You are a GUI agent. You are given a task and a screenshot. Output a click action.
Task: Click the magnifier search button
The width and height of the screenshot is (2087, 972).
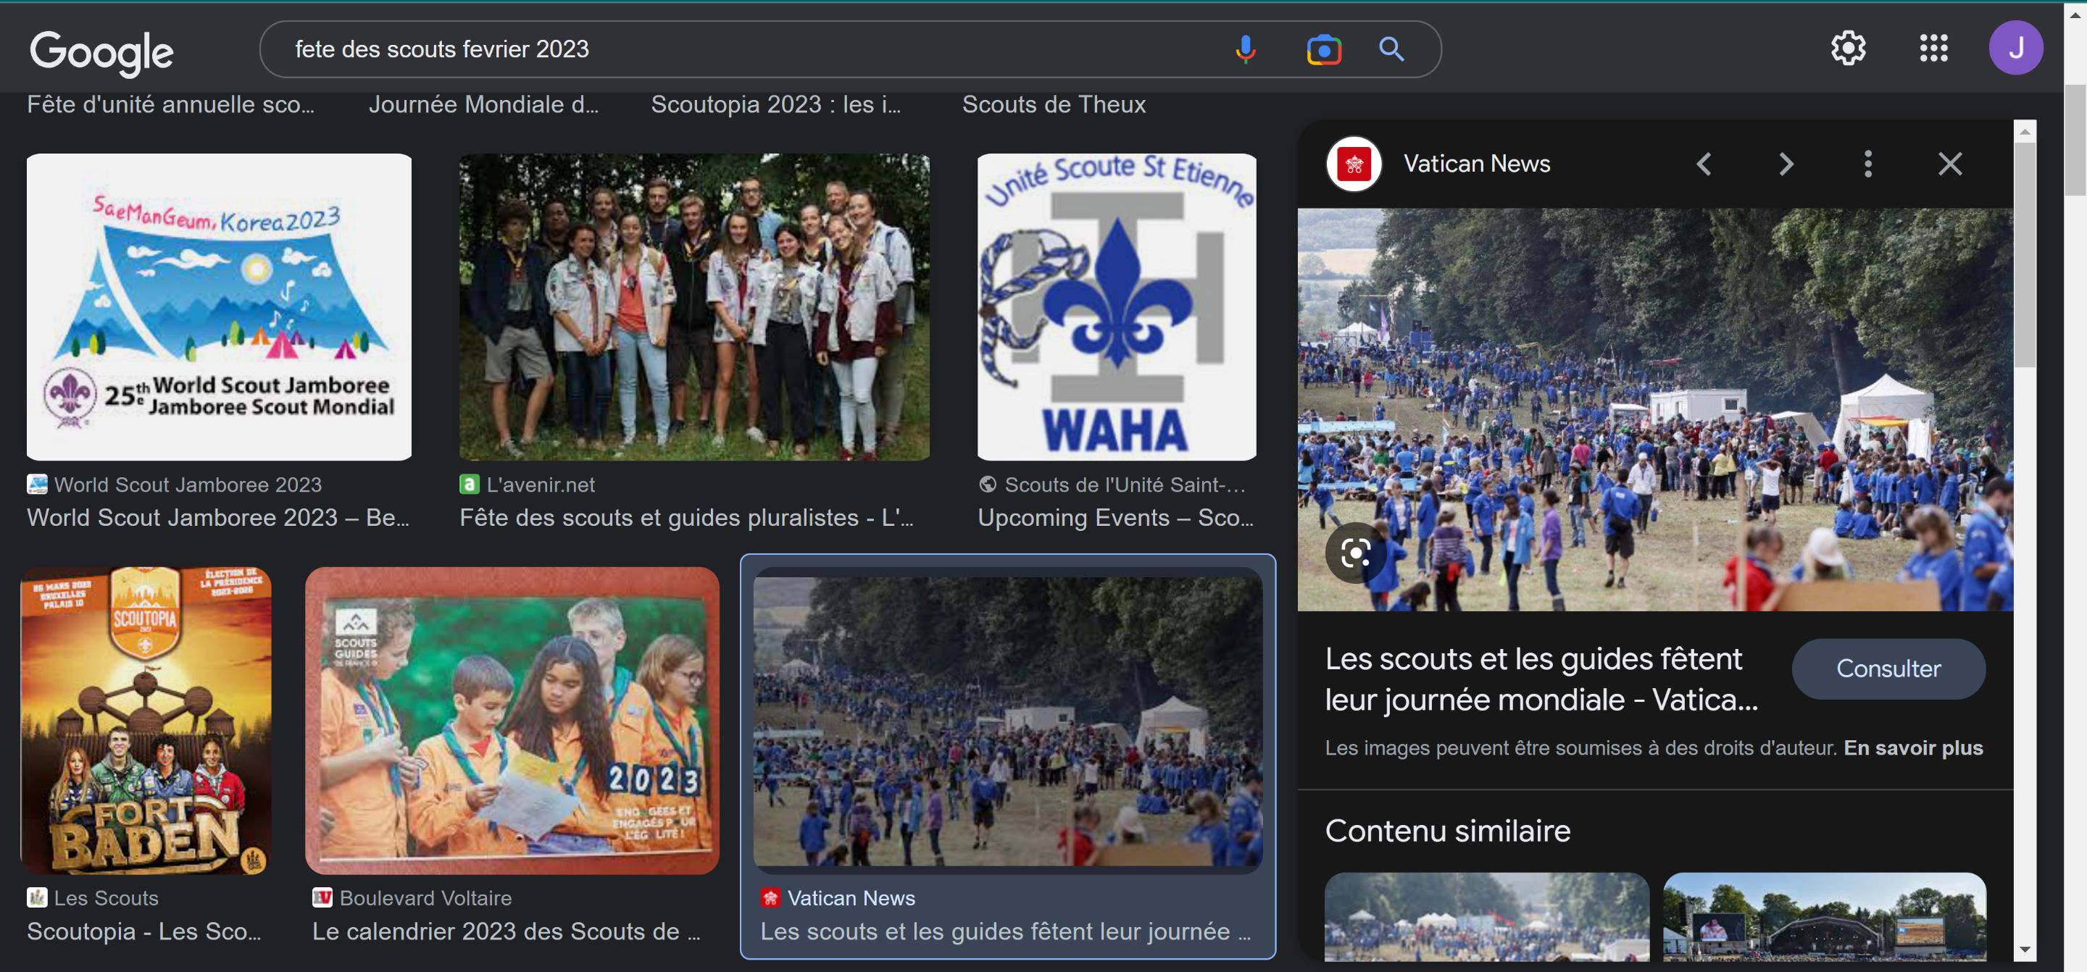click(1392, 49)
